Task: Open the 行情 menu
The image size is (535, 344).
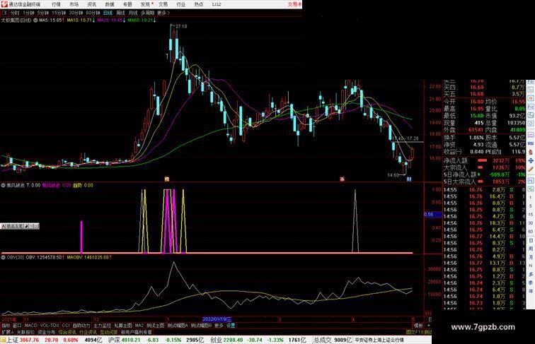Action: [x=56, y=4]
